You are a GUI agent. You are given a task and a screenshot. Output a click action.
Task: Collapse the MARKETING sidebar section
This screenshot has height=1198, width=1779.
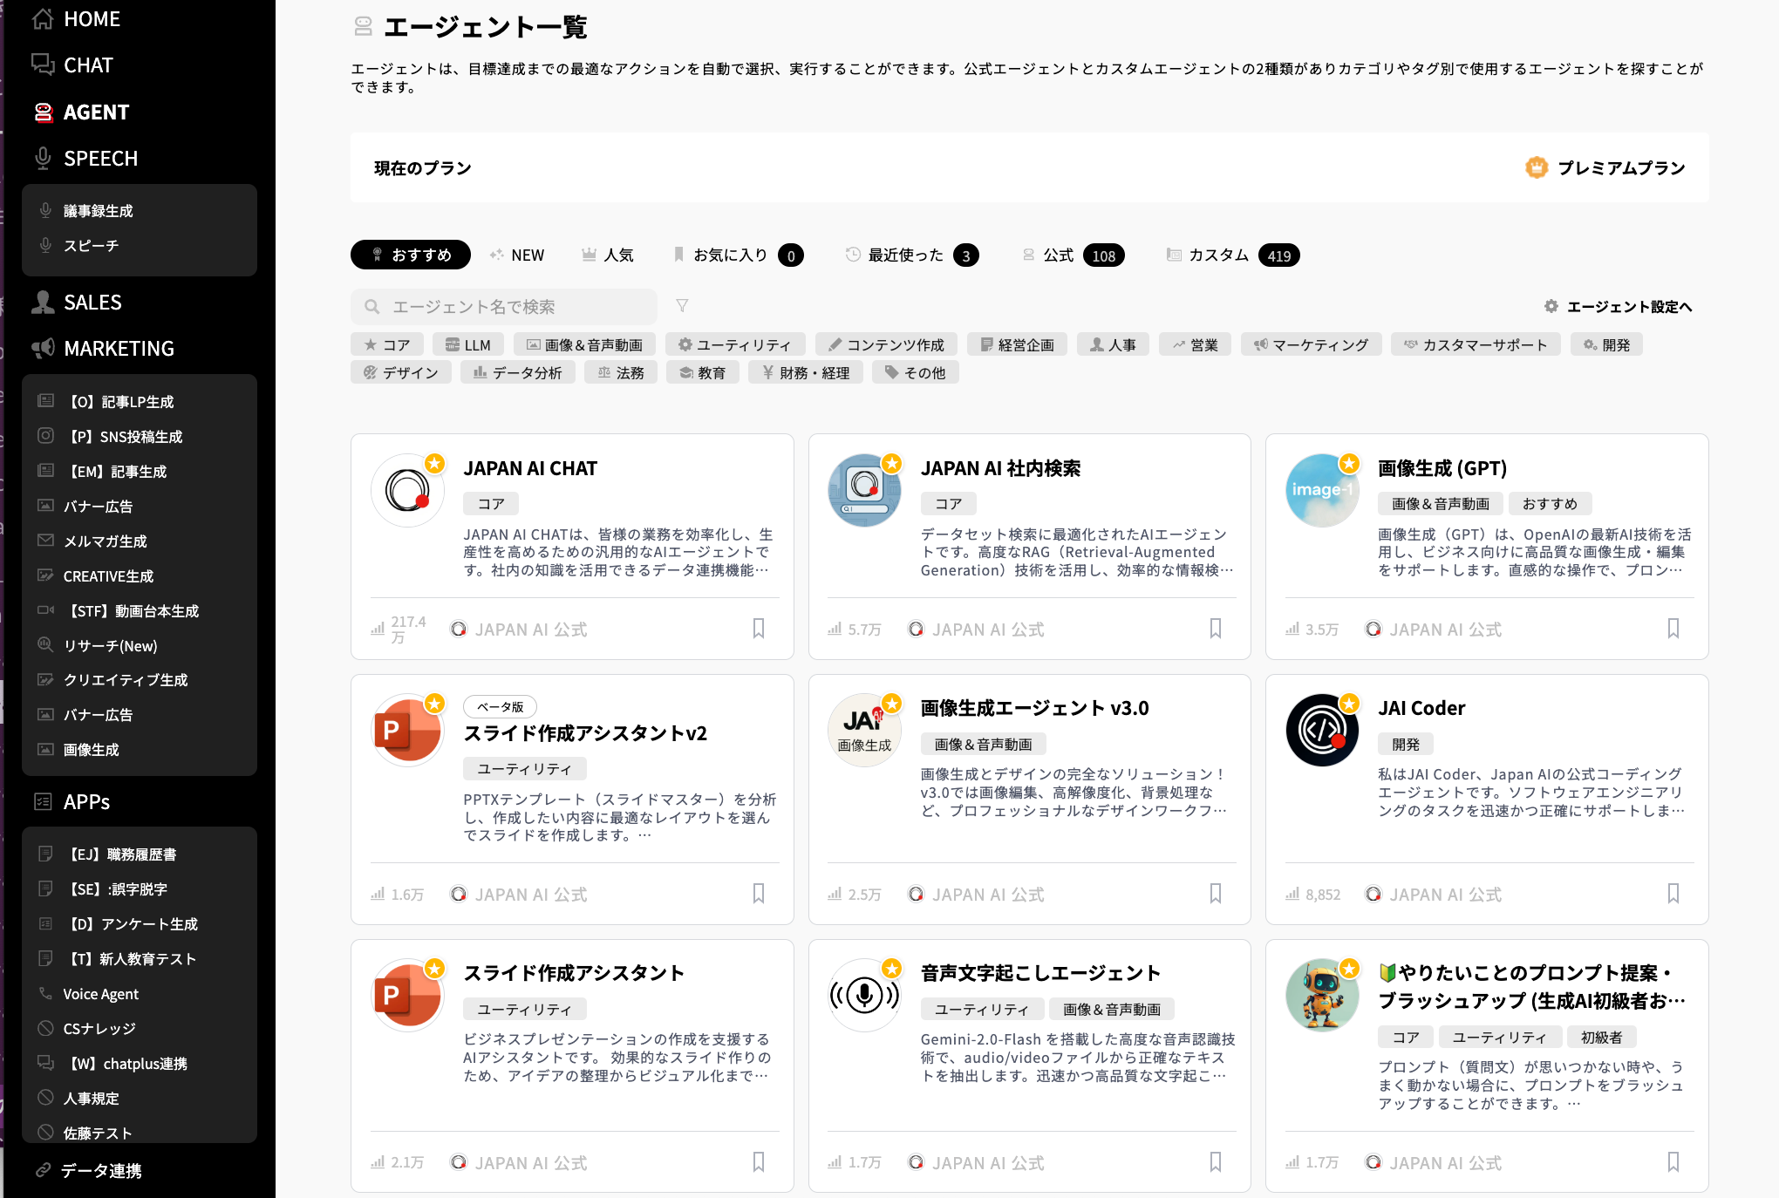pos(118,349)
